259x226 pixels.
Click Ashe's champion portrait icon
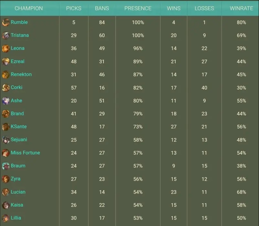6,101
